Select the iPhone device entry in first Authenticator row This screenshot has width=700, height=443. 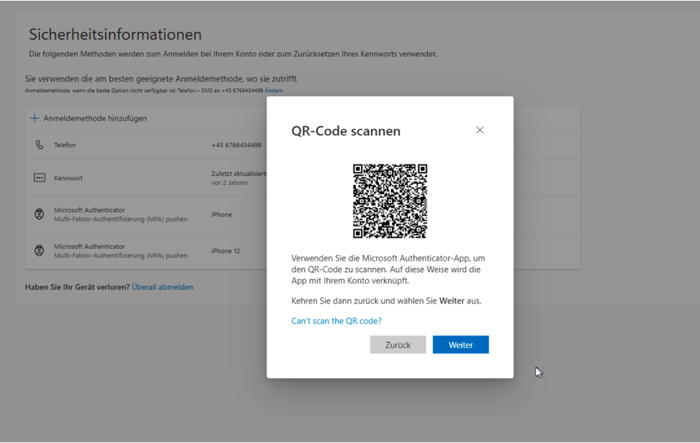tap(221, 215)
